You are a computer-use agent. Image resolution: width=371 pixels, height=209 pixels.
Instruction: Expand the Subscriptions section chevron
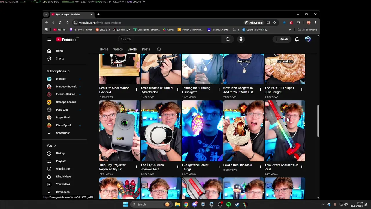69,71
